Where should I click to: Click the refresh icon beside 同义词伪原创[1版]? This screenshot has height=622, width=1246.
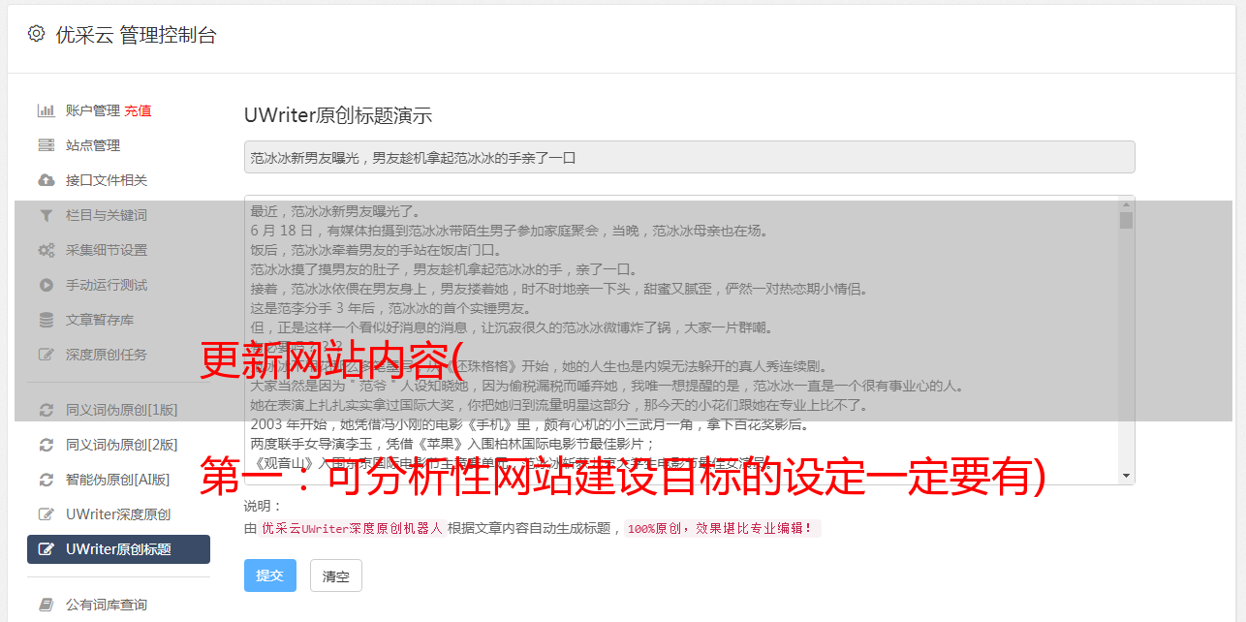tap(46, 410)
